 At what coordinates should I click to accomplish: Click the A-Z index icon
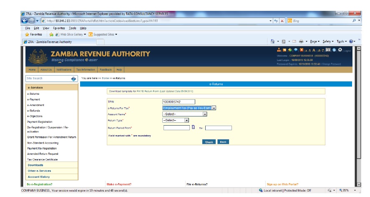click(x=321, y=51)
